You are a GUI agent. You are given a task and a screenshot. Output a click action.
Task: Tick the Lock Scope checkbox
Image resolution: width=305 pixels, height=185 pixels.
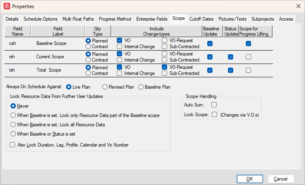pyautogui.click(x=215, y=115)
